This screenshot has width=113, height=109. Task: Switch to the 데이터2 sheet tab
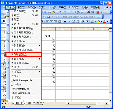pyautogui.click(x=30, y=103)
